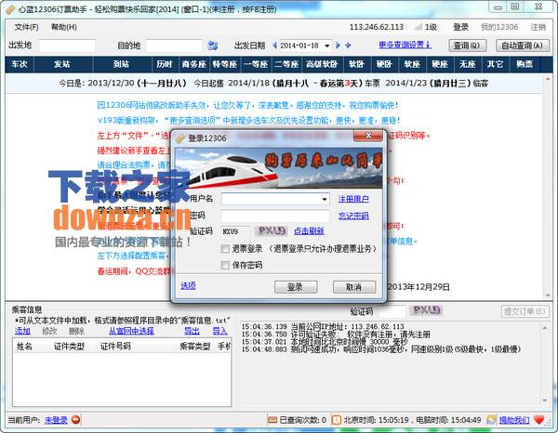Click the captcha image in login dialog
Viewport: 558px width, 433px height.
tap(272, 231)
